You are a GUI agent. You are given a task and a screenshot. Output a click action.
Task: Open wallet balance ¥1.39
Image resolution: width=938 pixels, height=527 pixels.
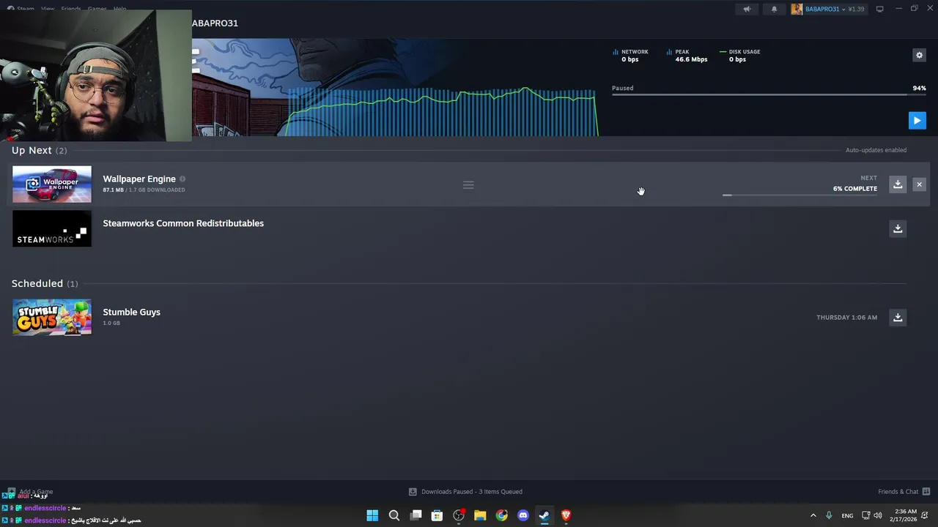(856, 9)
